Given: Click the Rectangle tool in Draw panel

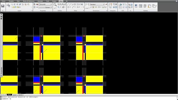Looking at the screenshot, I should click(x=78, y=4).
